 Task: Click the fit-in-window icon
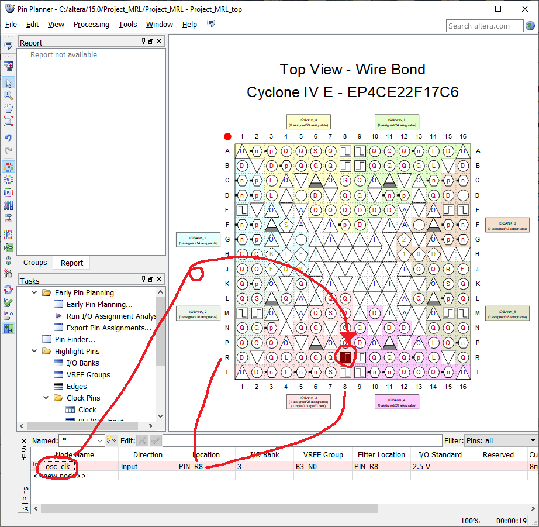click(x=8, y=120)
